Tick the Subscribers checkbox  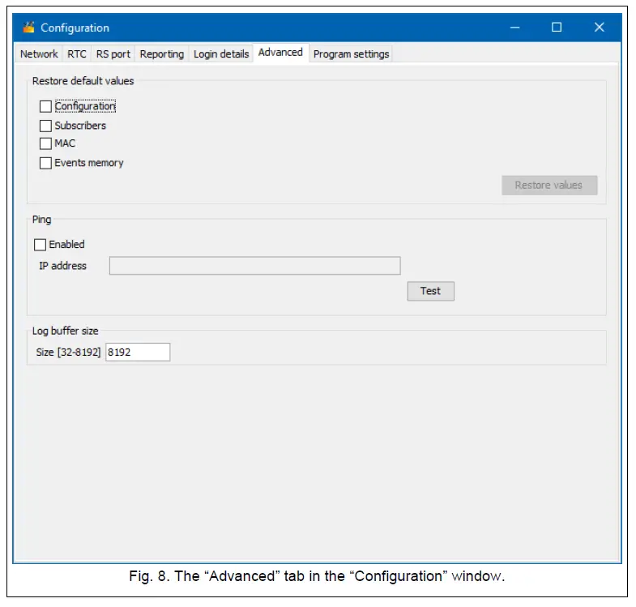(45, 126)
